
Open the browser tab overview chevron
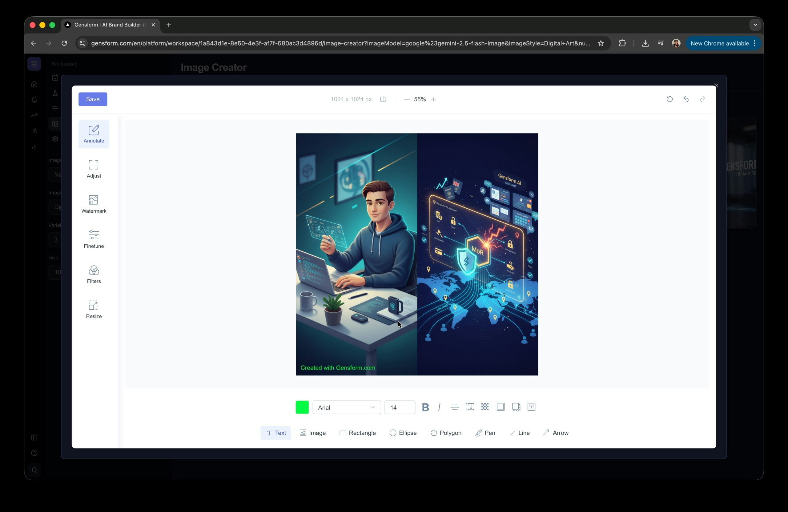[755, 25]
